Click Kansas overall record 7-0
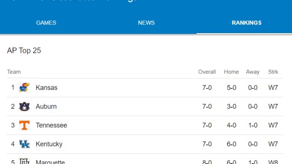The height and width of the screenshot is (164, 292). tap(207, 88)
